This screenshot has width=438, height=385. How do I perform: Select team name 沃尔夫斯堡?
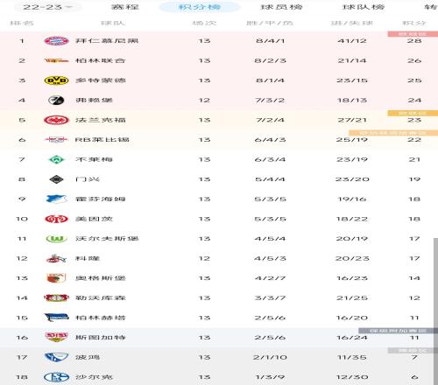[107, 239]
